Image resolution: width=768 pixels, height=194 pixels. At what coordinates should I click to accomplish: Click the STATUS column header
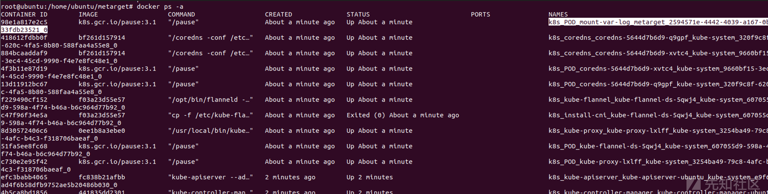(358, 14)
